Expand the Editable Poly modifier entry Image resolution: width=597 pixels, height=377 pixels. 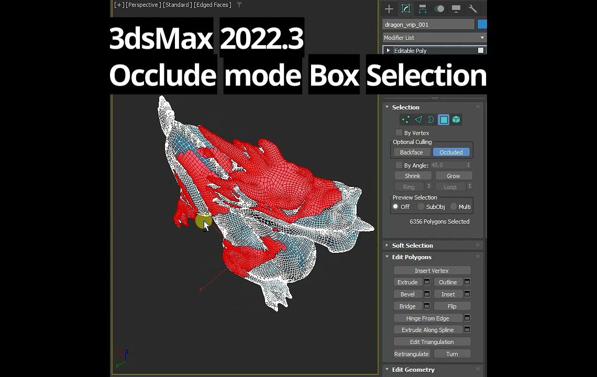tap(388, 50)
